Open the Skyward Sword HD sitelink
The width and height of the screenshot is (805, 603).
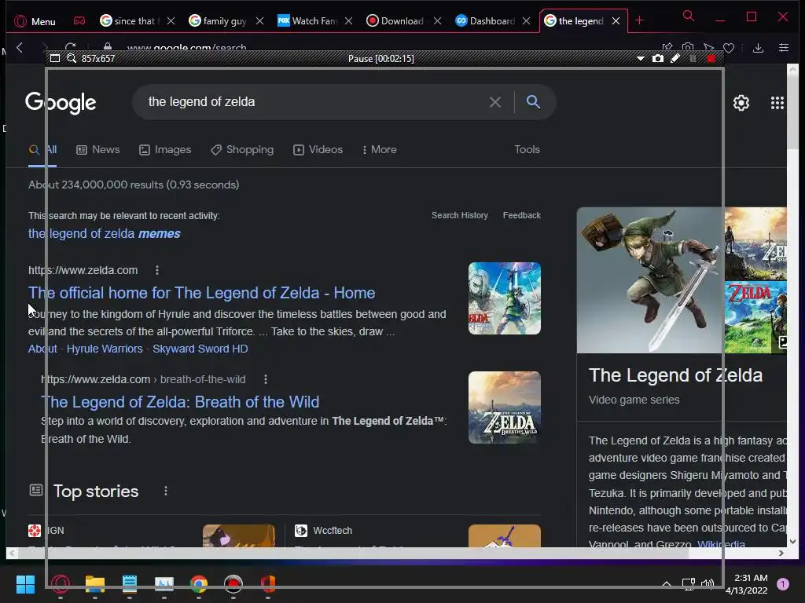200,349
